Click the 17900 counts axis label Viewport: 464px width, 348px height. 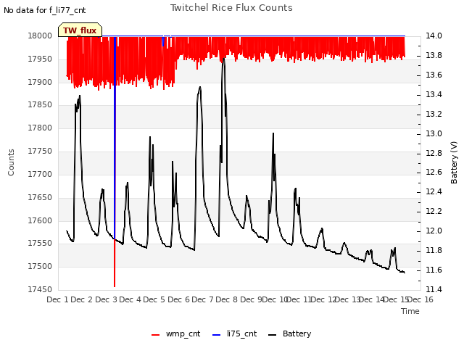[40, 82]
